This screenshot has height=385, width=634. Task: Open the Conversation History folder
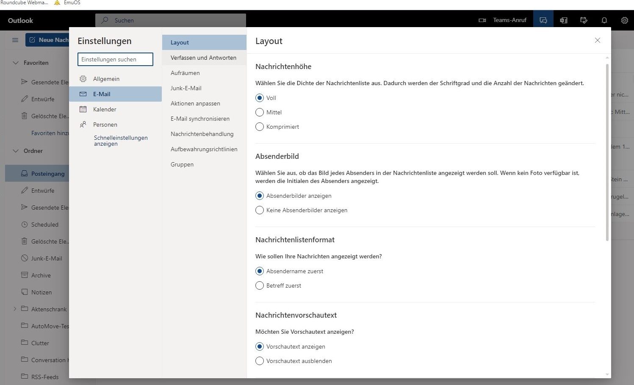44,360
